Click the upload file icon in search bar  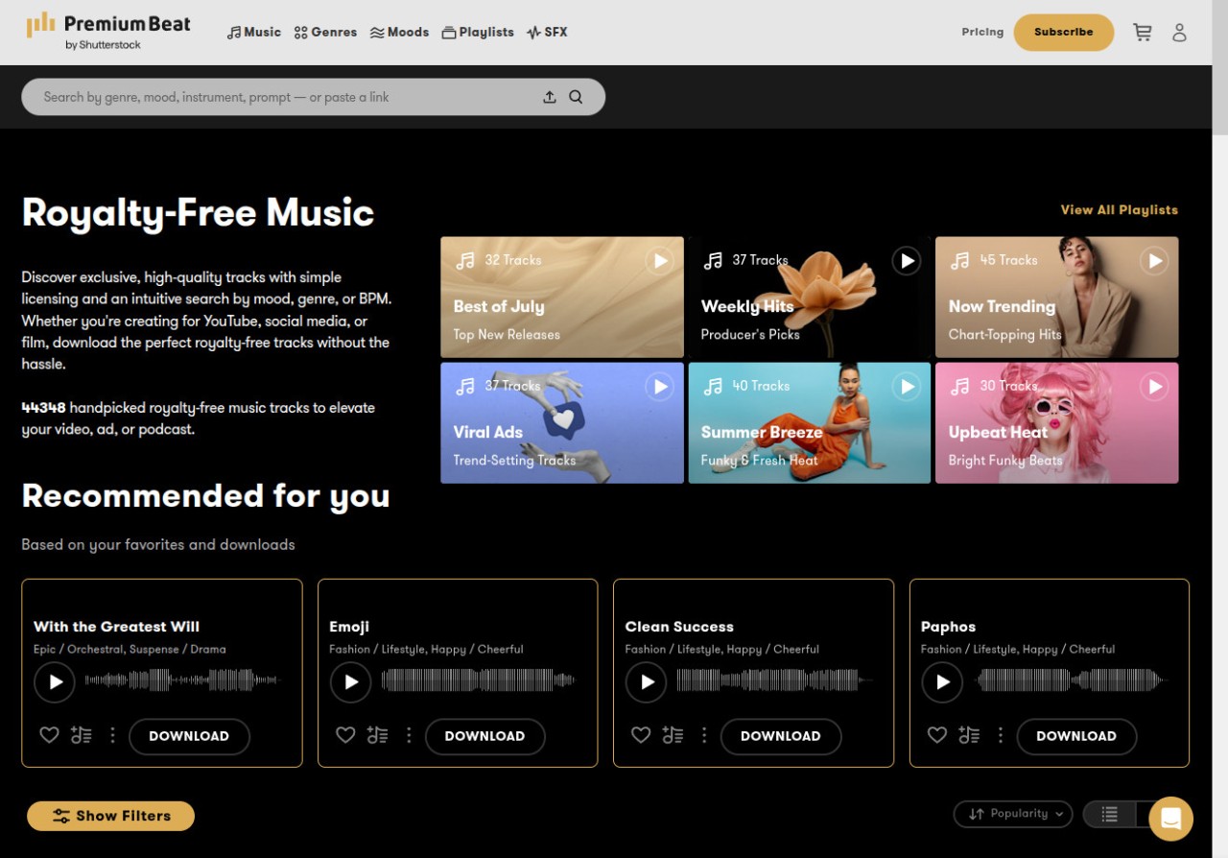(x=550, y=97)
